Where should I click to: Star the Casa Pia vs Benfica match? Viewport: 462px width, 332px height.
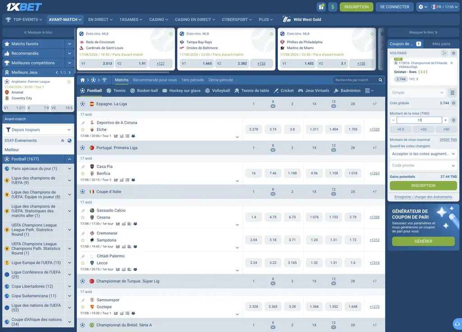point(83,174)
